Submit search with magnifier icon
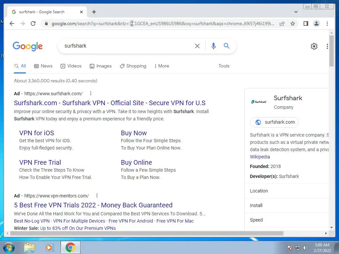 226,46
